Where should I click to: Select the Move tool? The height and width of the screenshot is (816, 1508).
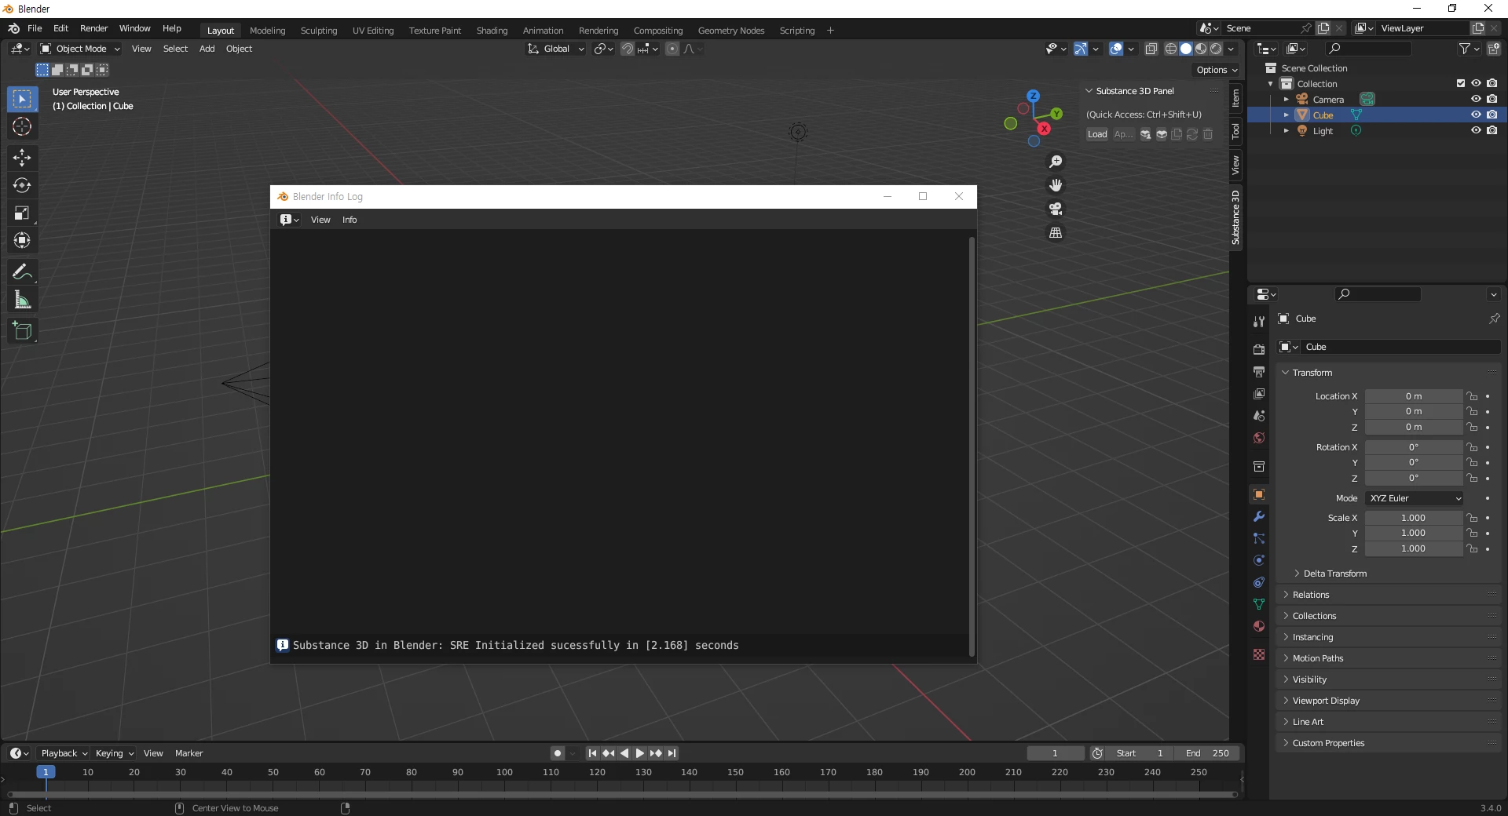(22, 158)
